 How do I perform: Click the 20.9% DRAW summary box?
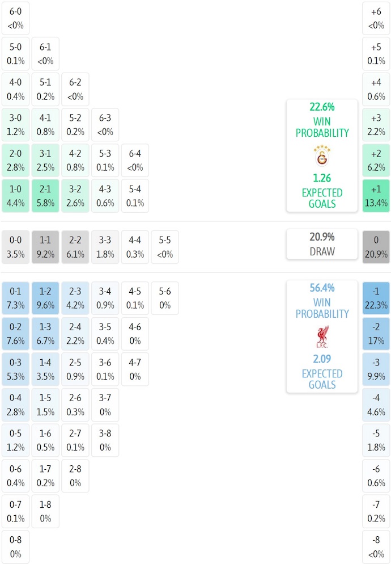click(322, 244)
